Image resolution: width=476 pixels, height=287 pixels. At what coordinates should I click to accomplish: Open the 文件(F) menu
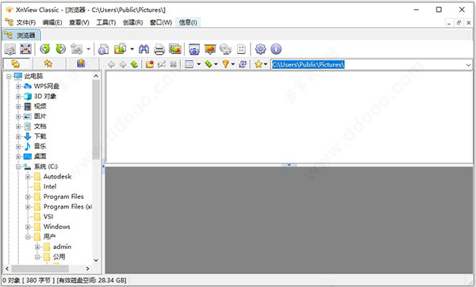click(x=26, y=22)
